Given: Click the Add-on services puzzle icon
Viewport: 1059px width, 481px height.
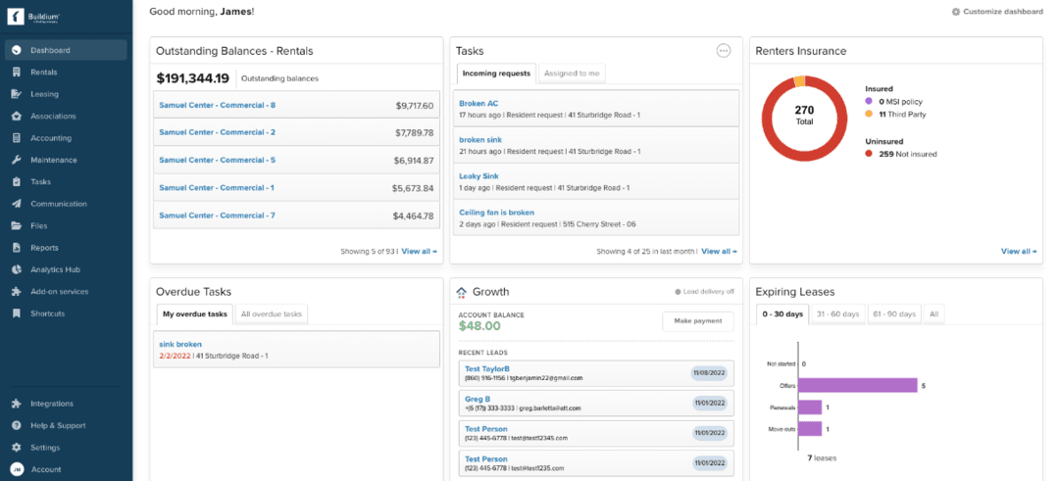Looking at the screenshot, I should coord(17,291).
